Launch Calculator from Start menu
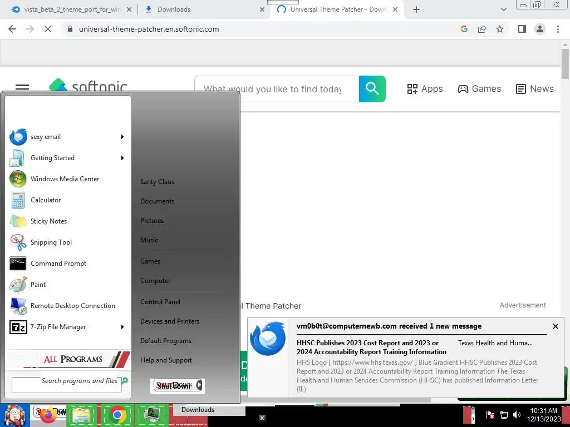This screenshot has width=570, height=427. click(x=67, y=200)
